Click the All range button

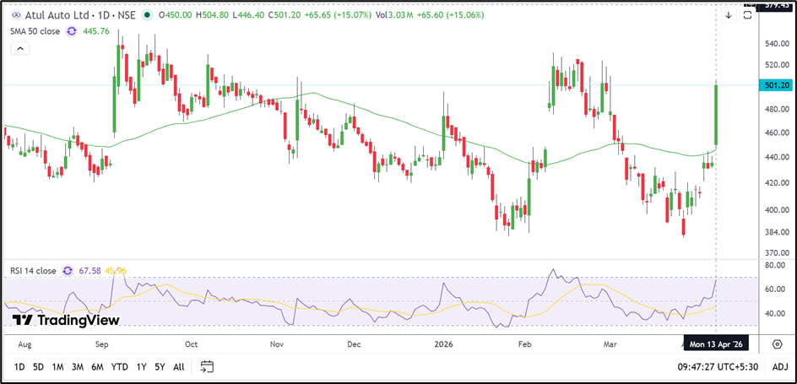click(178, 366)
